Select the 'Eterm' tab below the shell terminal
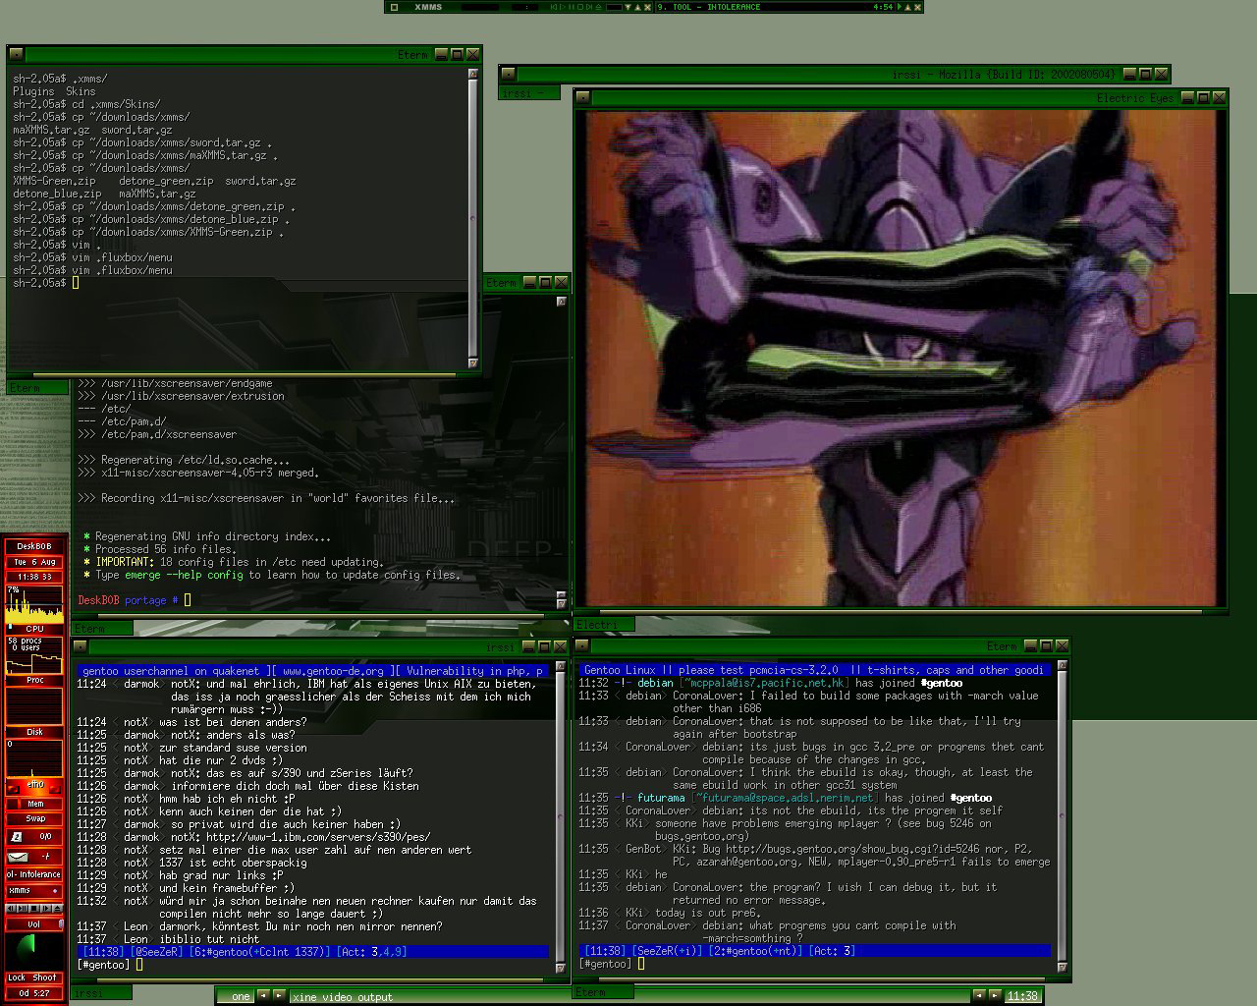 point(39,388)
